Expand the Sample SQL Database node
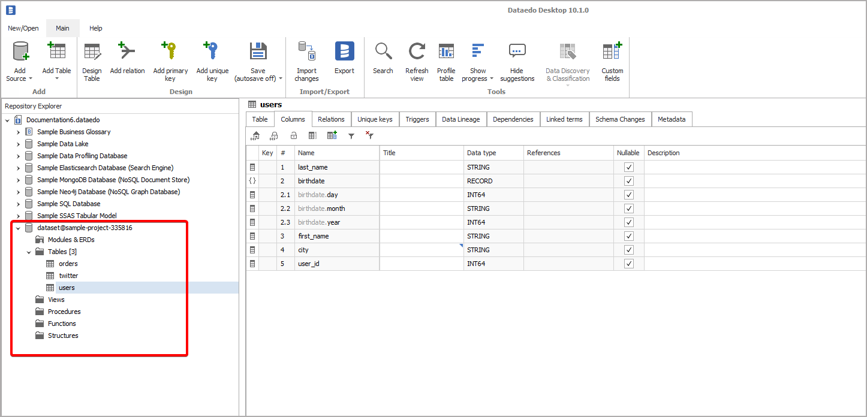 click(18, 204)
